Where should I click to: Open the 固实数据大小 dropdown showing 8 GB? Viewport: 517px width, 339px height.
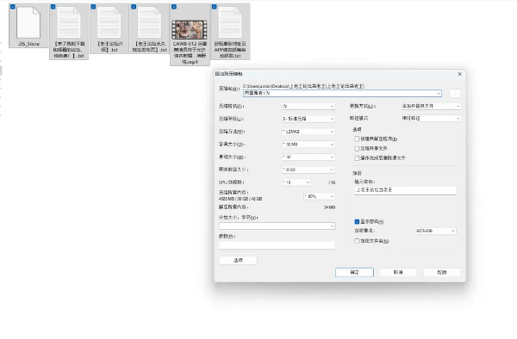pos(308,169)
